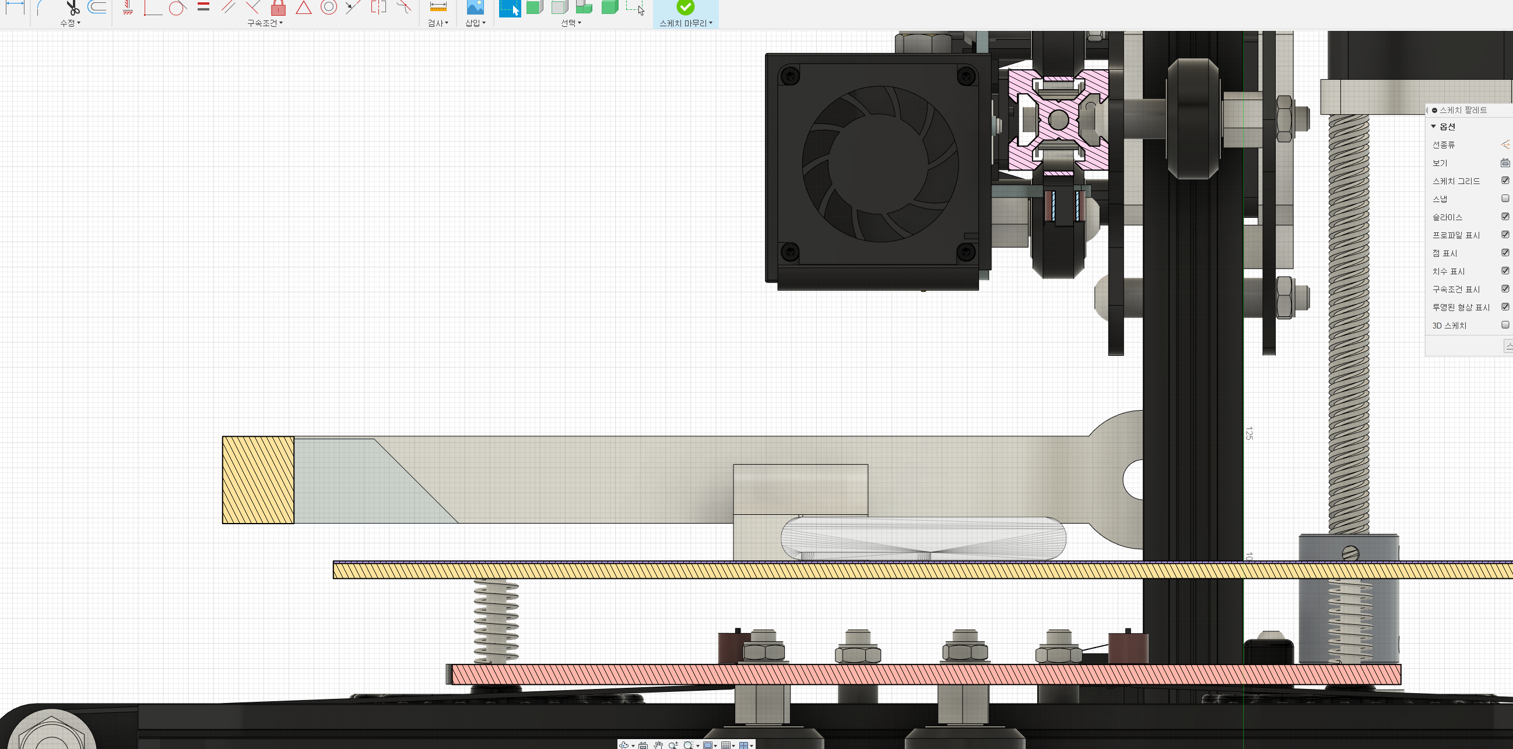
Task: Select the Trim scissors tool
Action: 72,8
